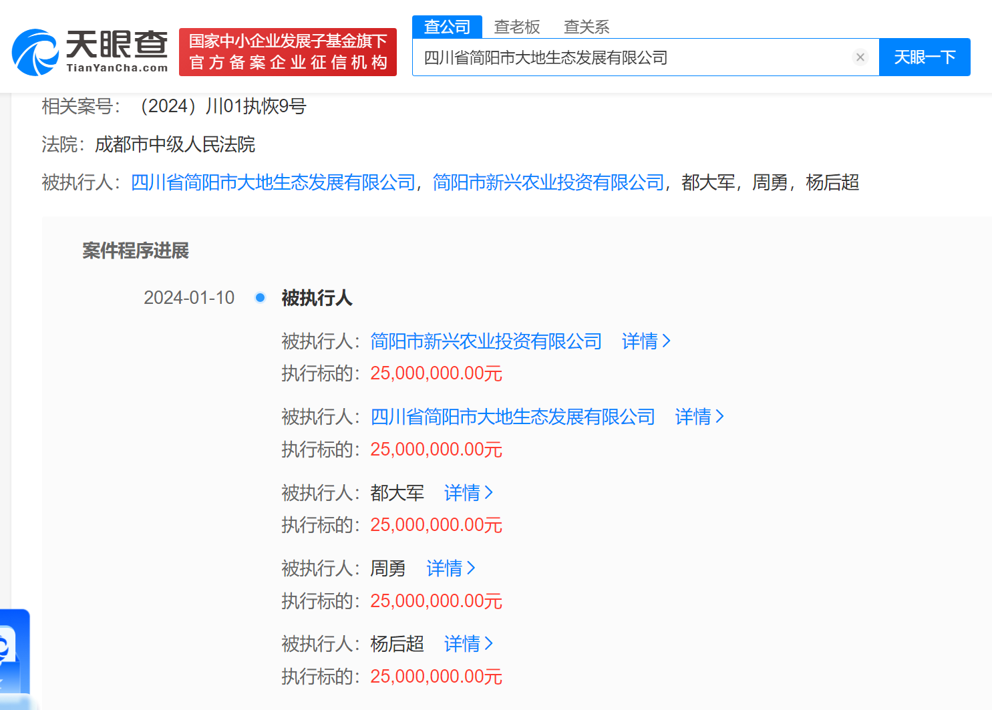Select the 查公司 tab
992x710 pixels.
(447, 27)
